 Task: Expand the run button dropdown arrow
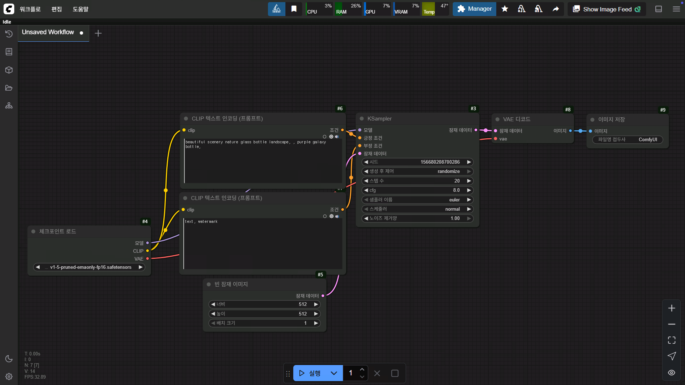tap(334, 373)
